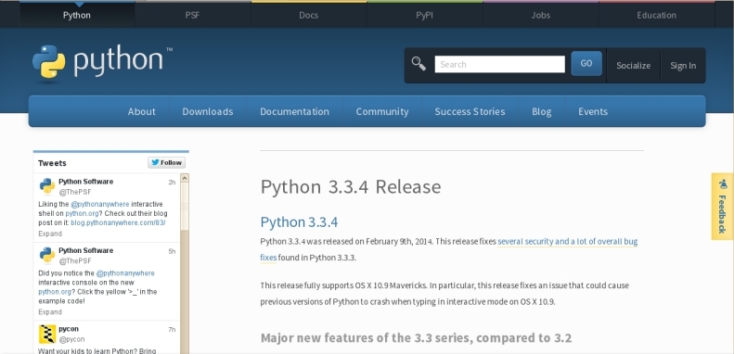Open the Python 3.3.4 heading link
The image size is (734, 354).
click(x=299, y=221)
